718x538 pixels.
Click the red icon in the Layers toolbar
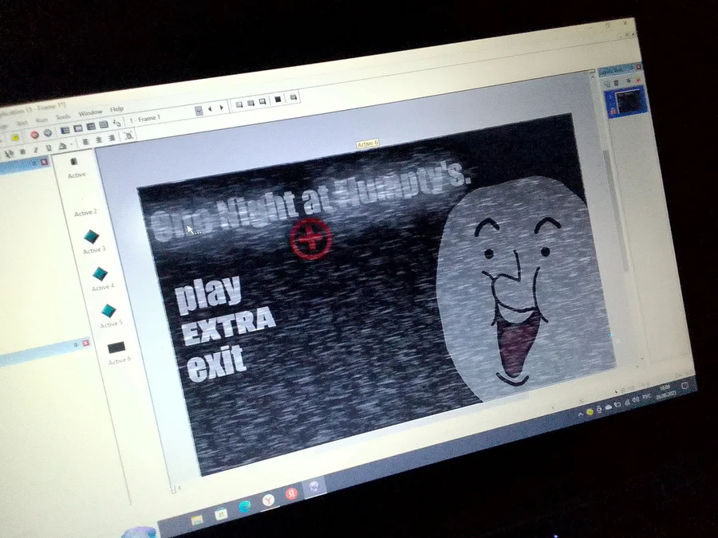(x=638, y=80)
